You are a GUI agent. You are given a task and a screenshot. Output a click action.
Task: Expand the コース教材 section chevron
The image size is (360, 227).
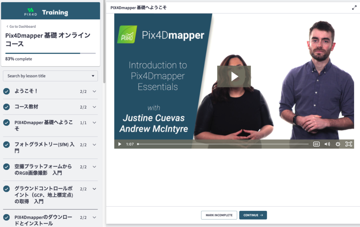coord(94,107)
